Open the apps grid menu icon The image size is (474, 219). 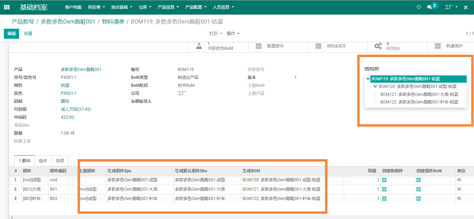(x=7, y=7)
